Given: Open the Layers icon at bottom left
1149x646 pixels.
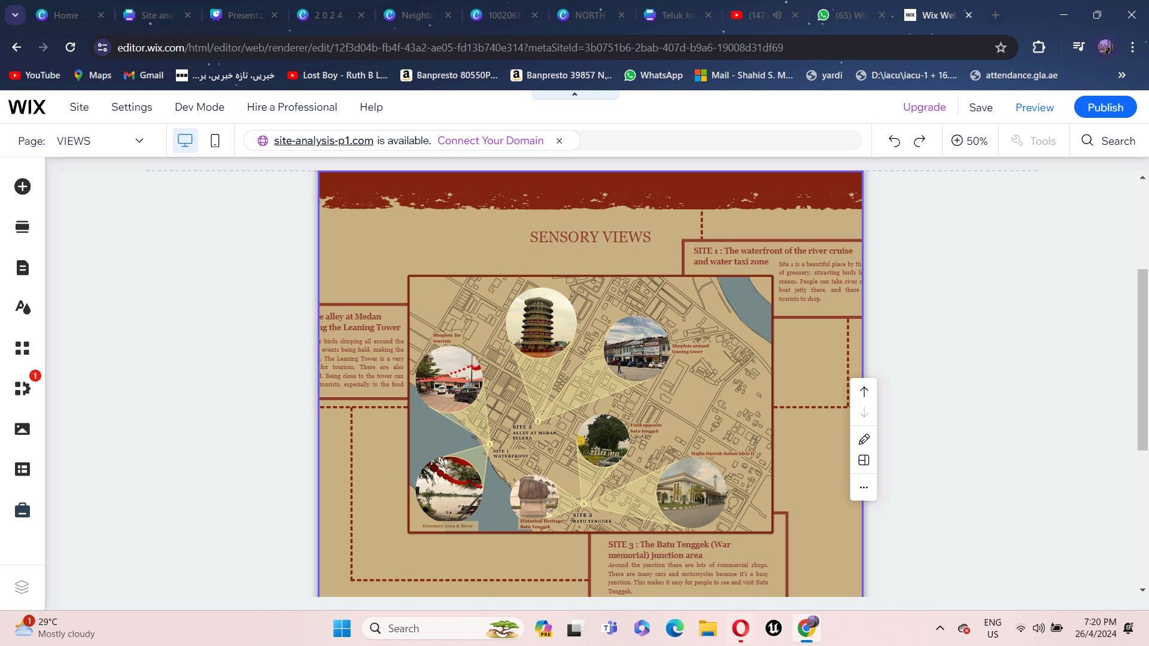Looking at the screenshot, I should coord(22,587).
